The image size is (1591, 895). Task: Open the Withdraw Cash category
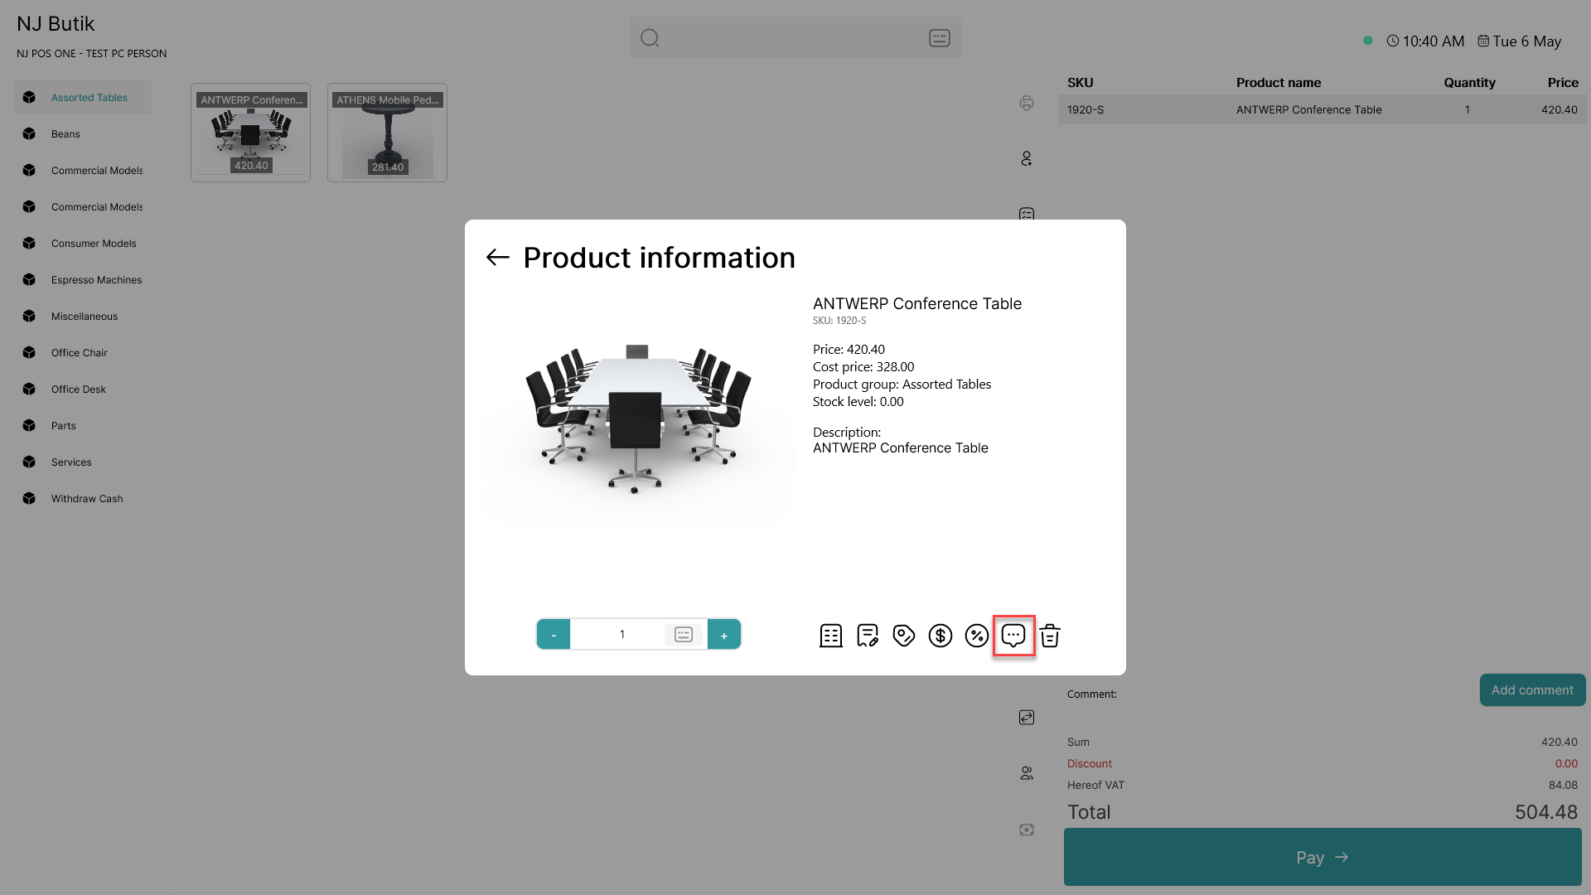click(x=83, y=499)
